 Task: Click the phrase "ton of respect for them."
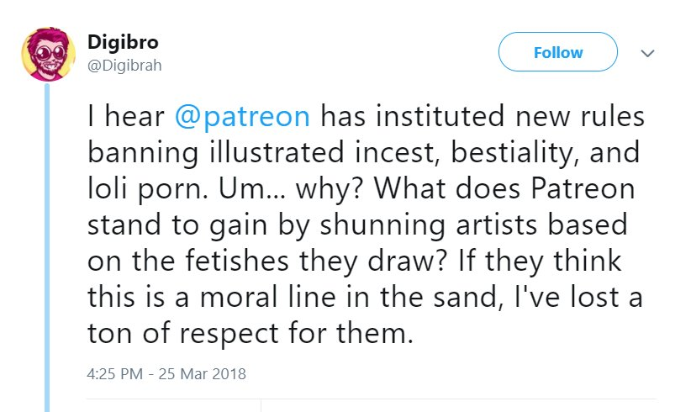click(x=251, y=335)
